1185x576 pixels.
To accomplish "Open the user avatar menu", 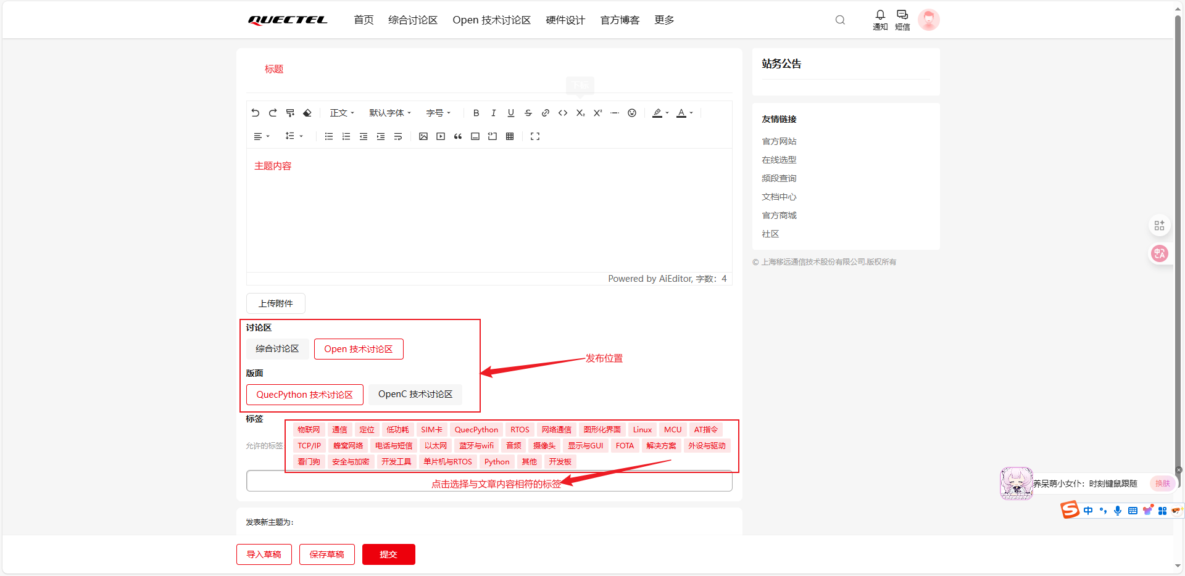I will pos(928,20).
